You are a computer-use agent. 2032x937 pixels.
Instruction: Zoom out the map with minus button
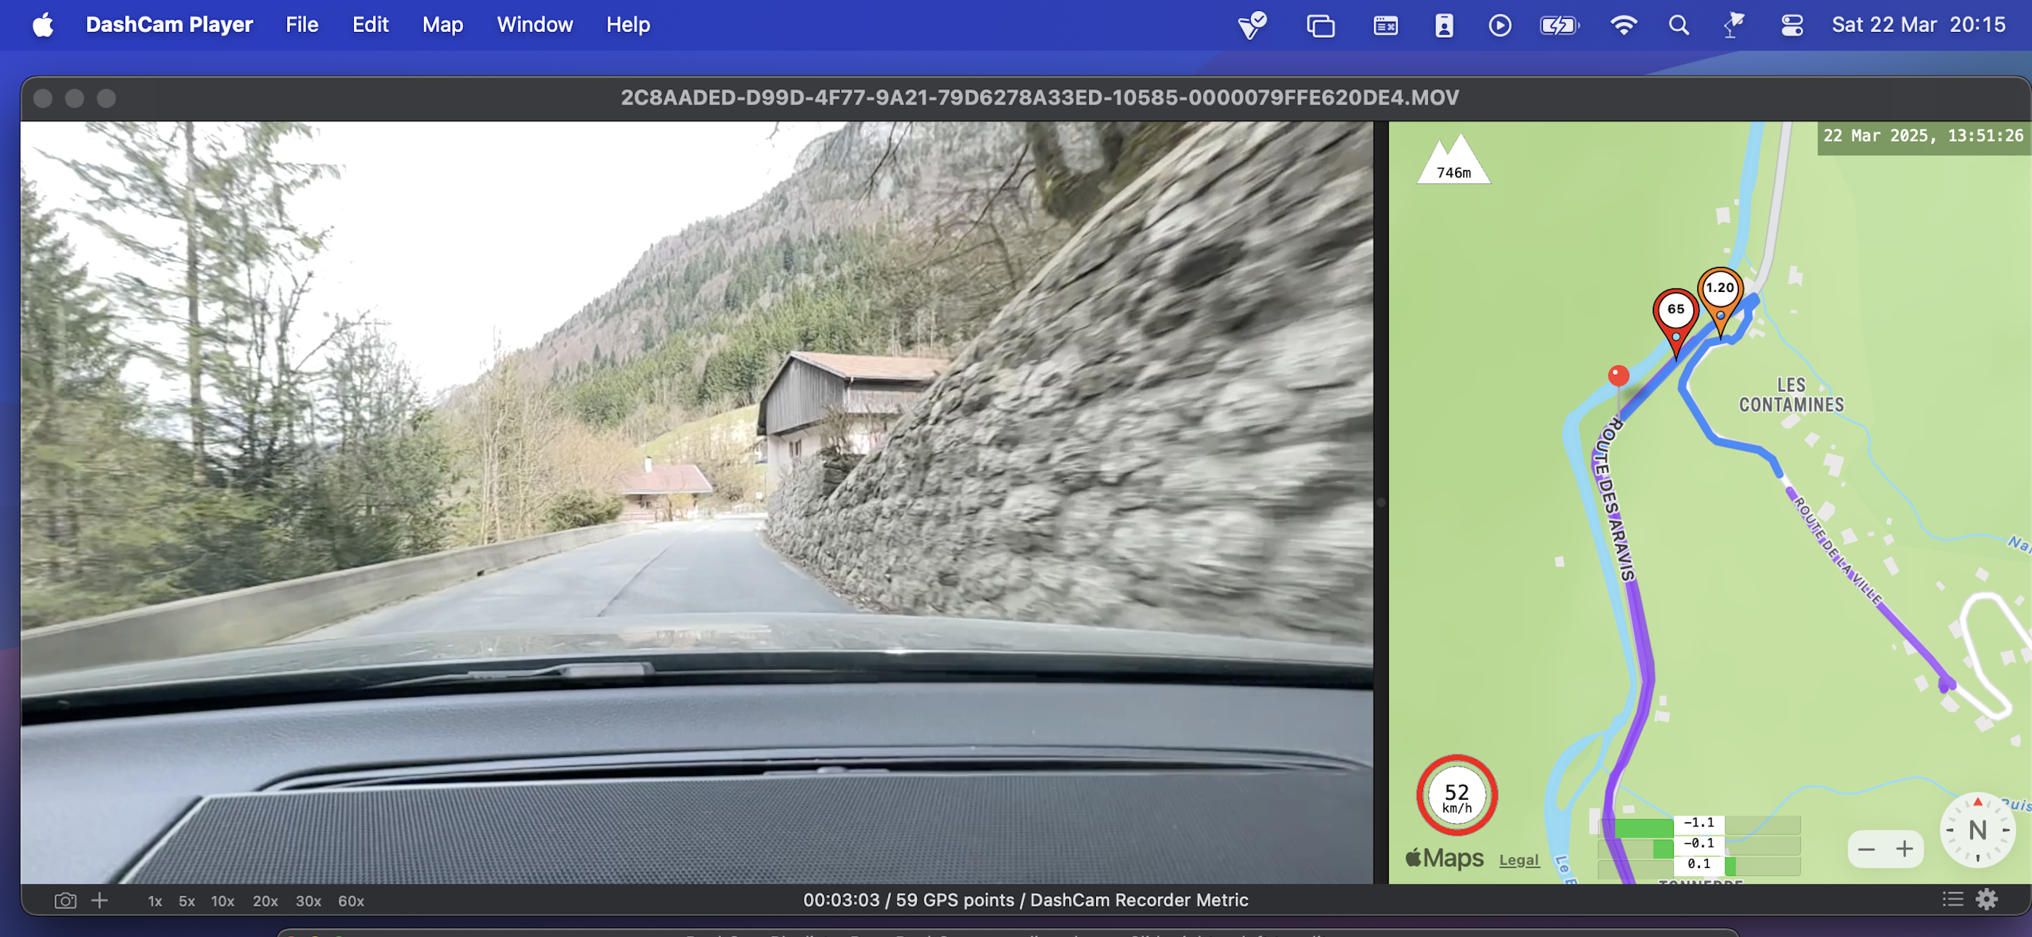point(1866,848)
